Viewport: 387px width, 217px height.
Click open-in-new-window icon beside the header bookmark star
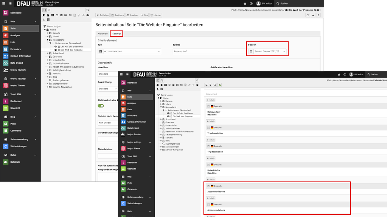pyautogui.click(x=308, y=15)
